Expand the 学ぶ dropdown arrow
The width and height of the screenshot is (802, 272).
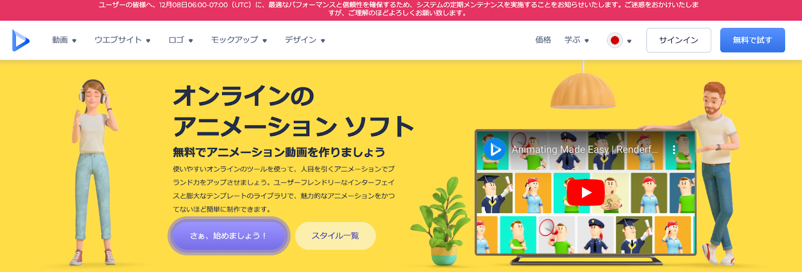click(586, 41)
